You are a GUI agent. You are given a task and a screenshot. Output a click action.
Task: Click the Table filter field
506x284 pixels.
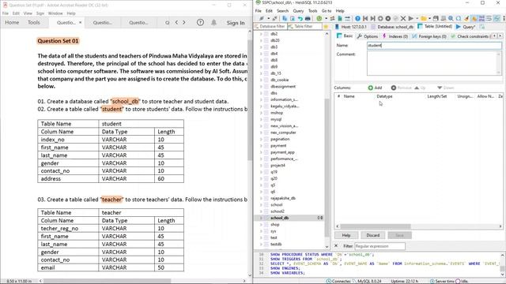pyautogui.click(x=304, y=26)
